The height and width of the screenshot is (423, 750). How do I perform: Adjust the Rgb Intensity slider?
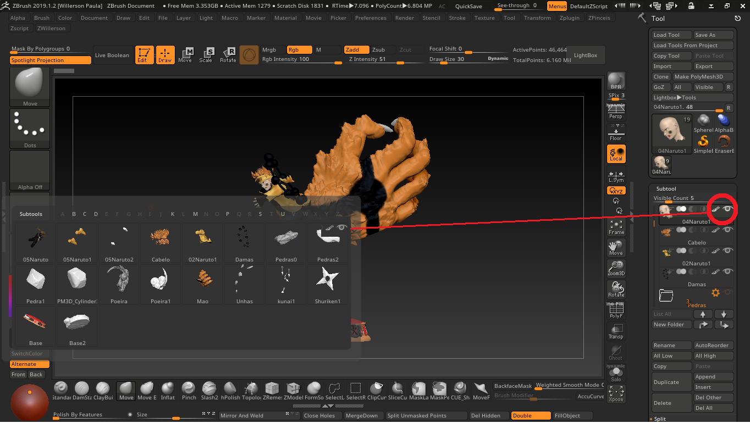(x=301, y=60)
